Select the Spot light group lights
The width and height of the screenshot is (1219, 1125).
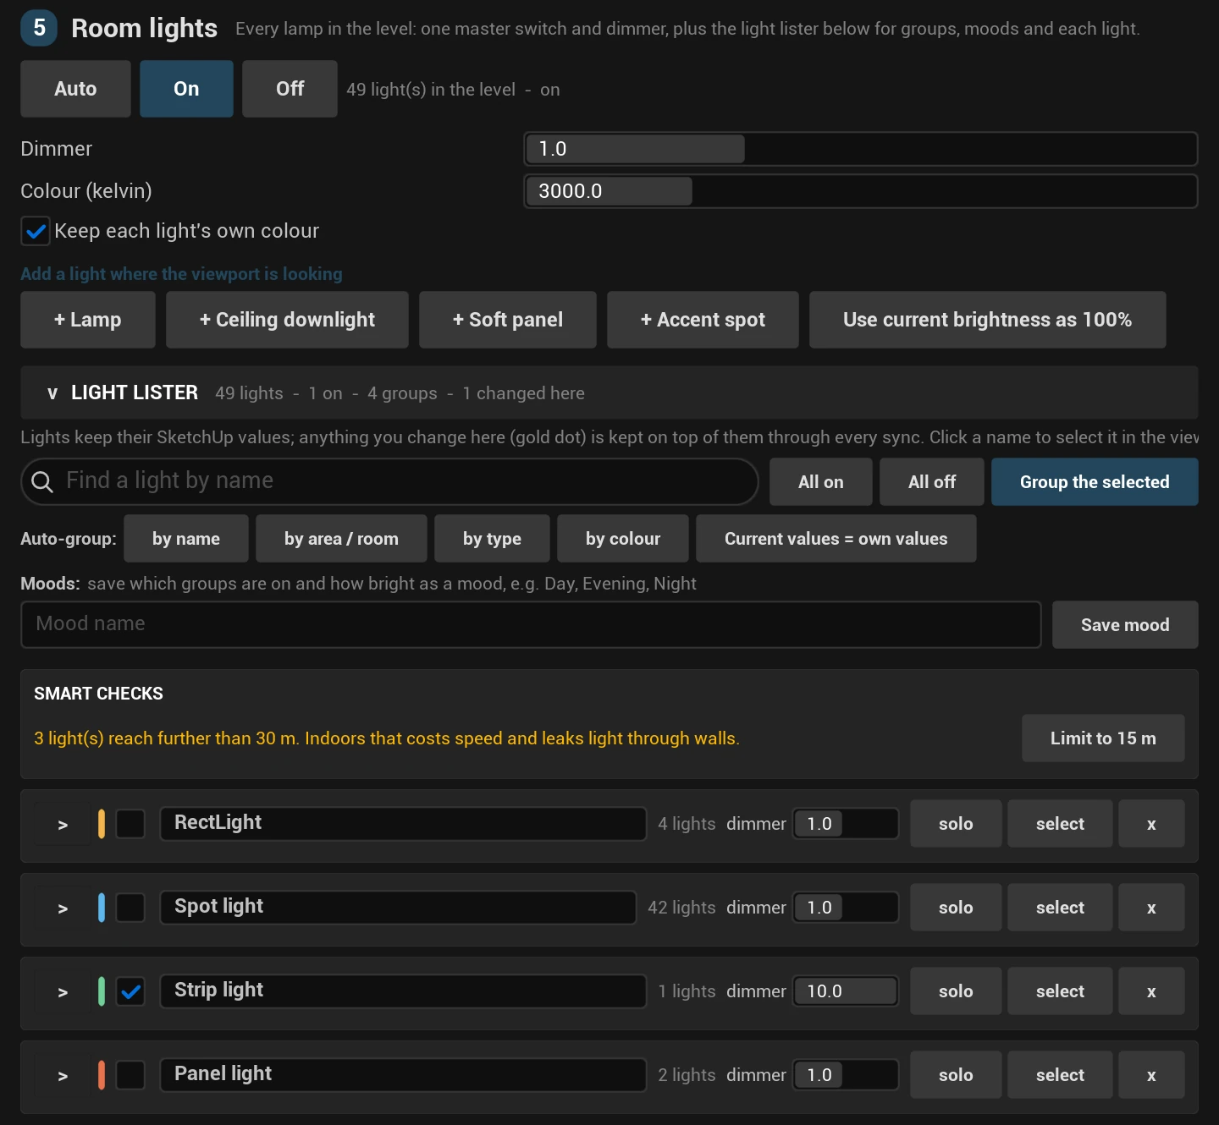tap(1060, 908)
